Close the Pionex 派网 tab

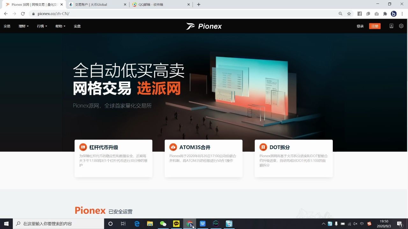pos(62,4)
